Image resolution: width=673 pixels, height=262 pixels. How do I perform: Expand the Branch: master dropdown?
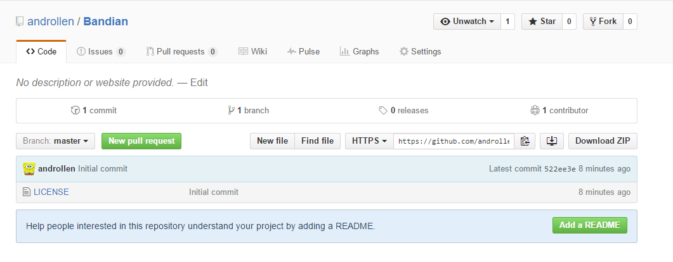pyautogui.click(x=55, y=141)
